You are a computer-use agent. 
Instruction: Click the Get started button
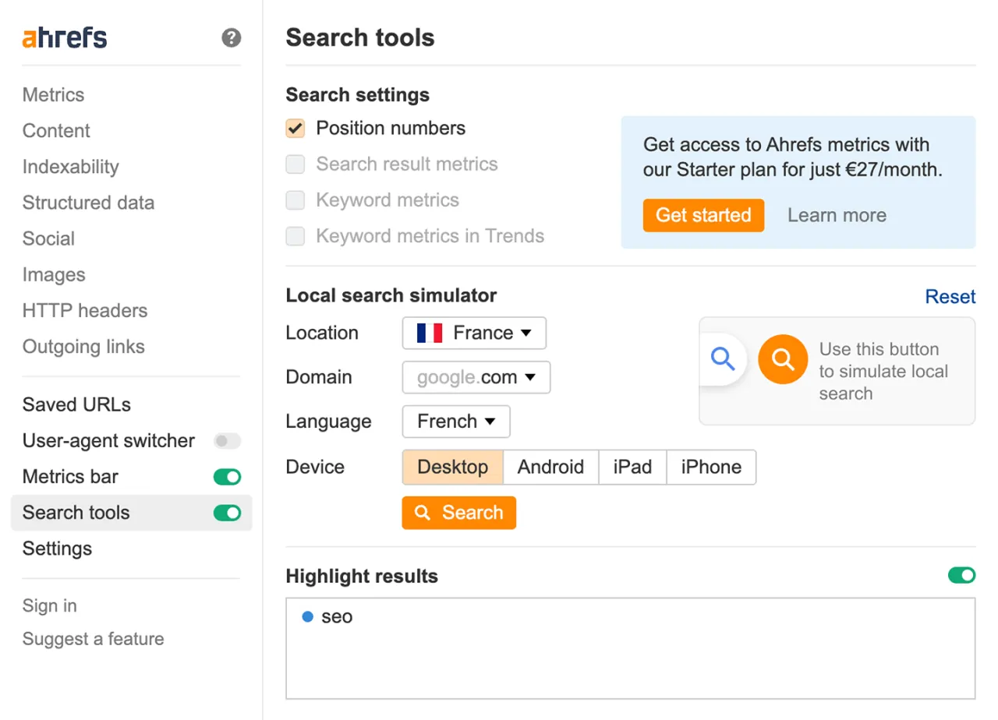coord(703,216)
